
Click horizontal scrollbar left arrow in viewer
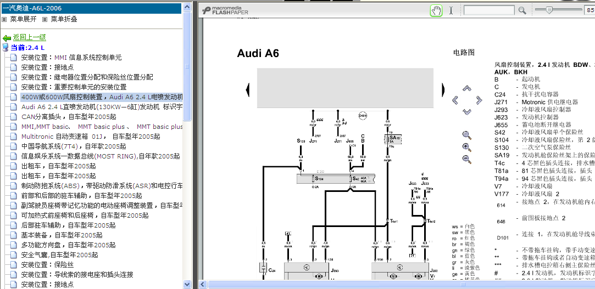tap(202, 284)
